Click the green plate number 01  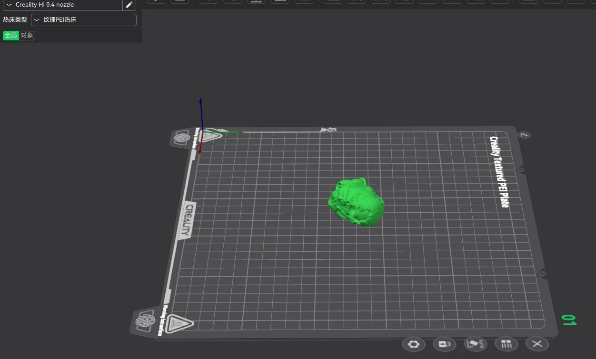[569, 320]
